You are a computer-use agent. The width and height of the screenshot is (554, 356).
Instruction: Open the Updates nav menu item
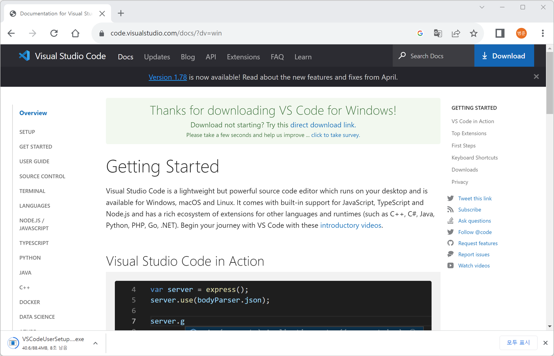(x=157, y=57)
